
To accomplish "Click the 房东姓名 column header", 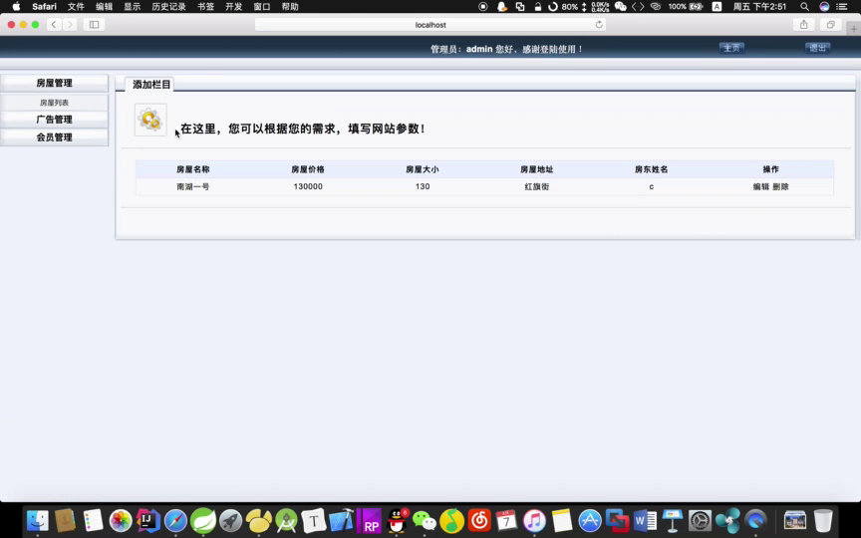I will 652,169.
